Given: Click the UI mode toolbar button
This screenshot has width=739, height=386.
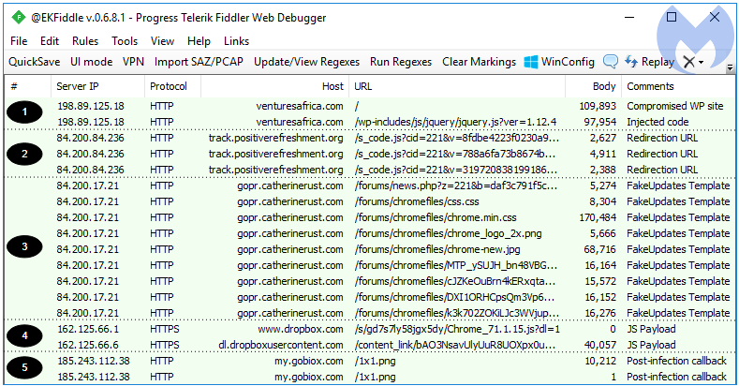Looking at the screenshot, I should (x=92, y=62).
